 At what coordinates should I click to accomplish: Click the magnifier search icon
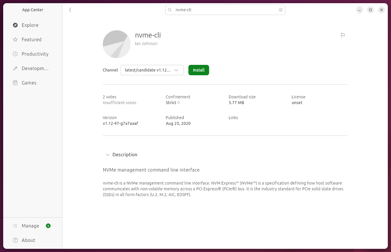click(170, 10)
